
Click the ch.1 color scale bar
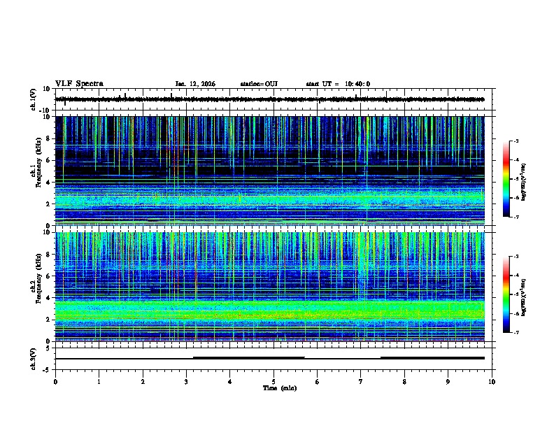click(506, 179)
